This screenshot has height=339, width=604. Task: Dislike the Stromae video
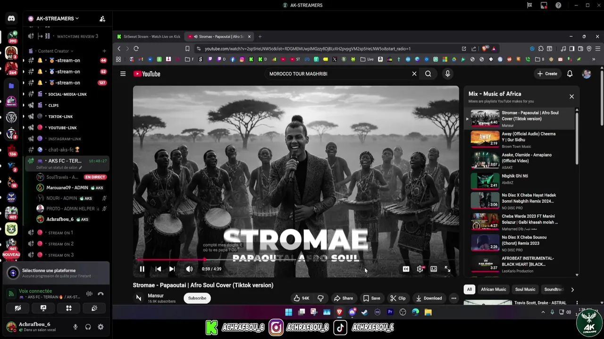pos(320,298)
